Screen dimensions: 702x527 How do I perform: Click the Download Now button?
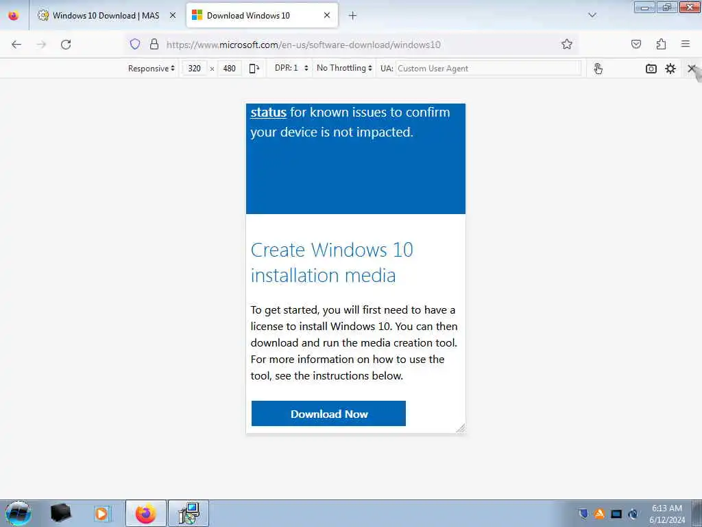[x=328, y=414]
